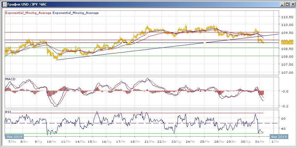Click the 8/Вт date label
Image resolution: width=297 pixels, height=148 pixels.
[x=24, y=142]
